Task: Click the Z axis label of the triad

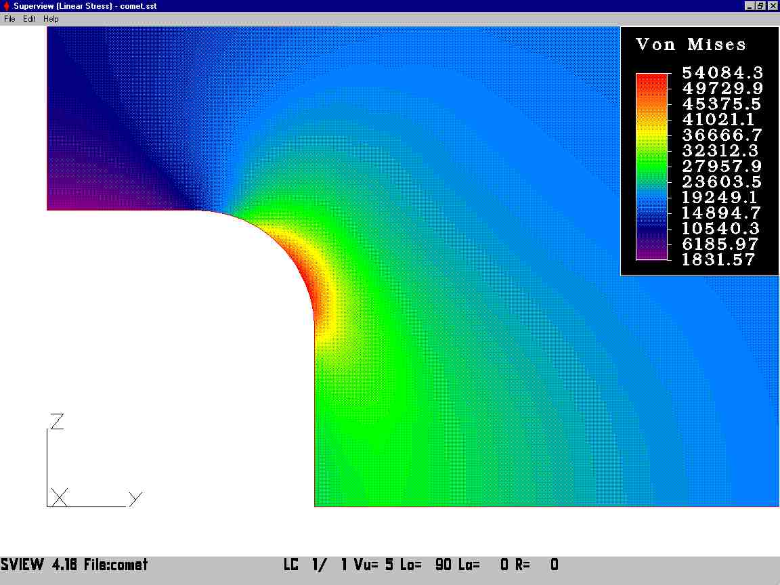Action: 57,421
